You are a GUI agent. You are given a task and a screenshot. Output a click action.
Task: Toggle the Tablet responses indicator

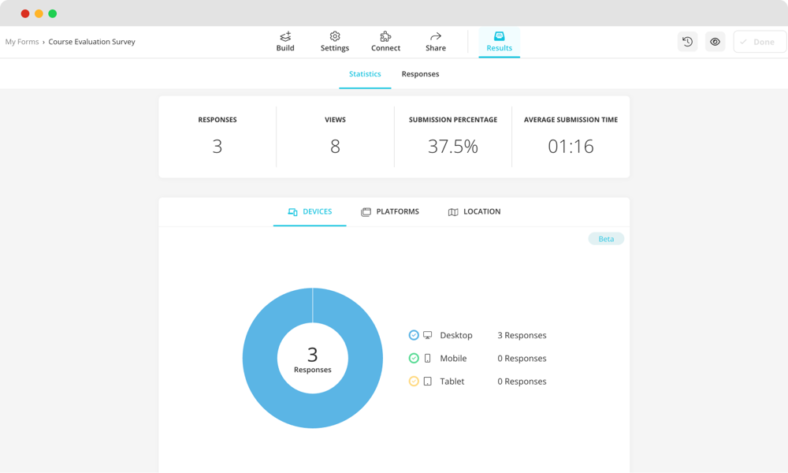click(x=413, y=381)
